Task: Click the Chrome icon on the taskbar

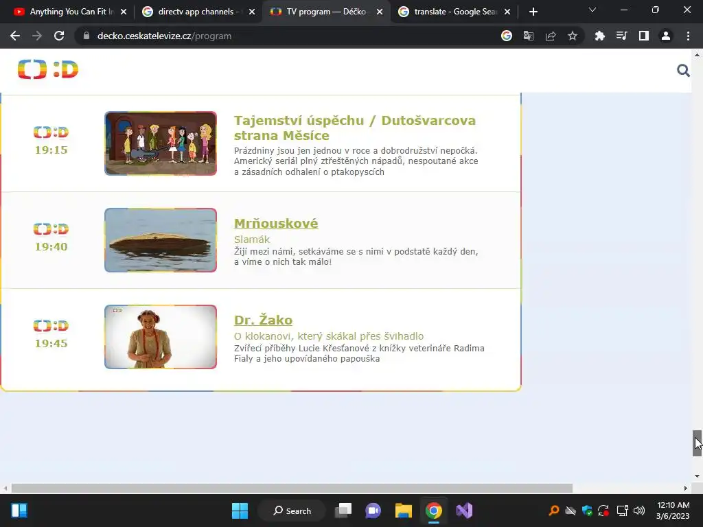Action: [434, 511]
